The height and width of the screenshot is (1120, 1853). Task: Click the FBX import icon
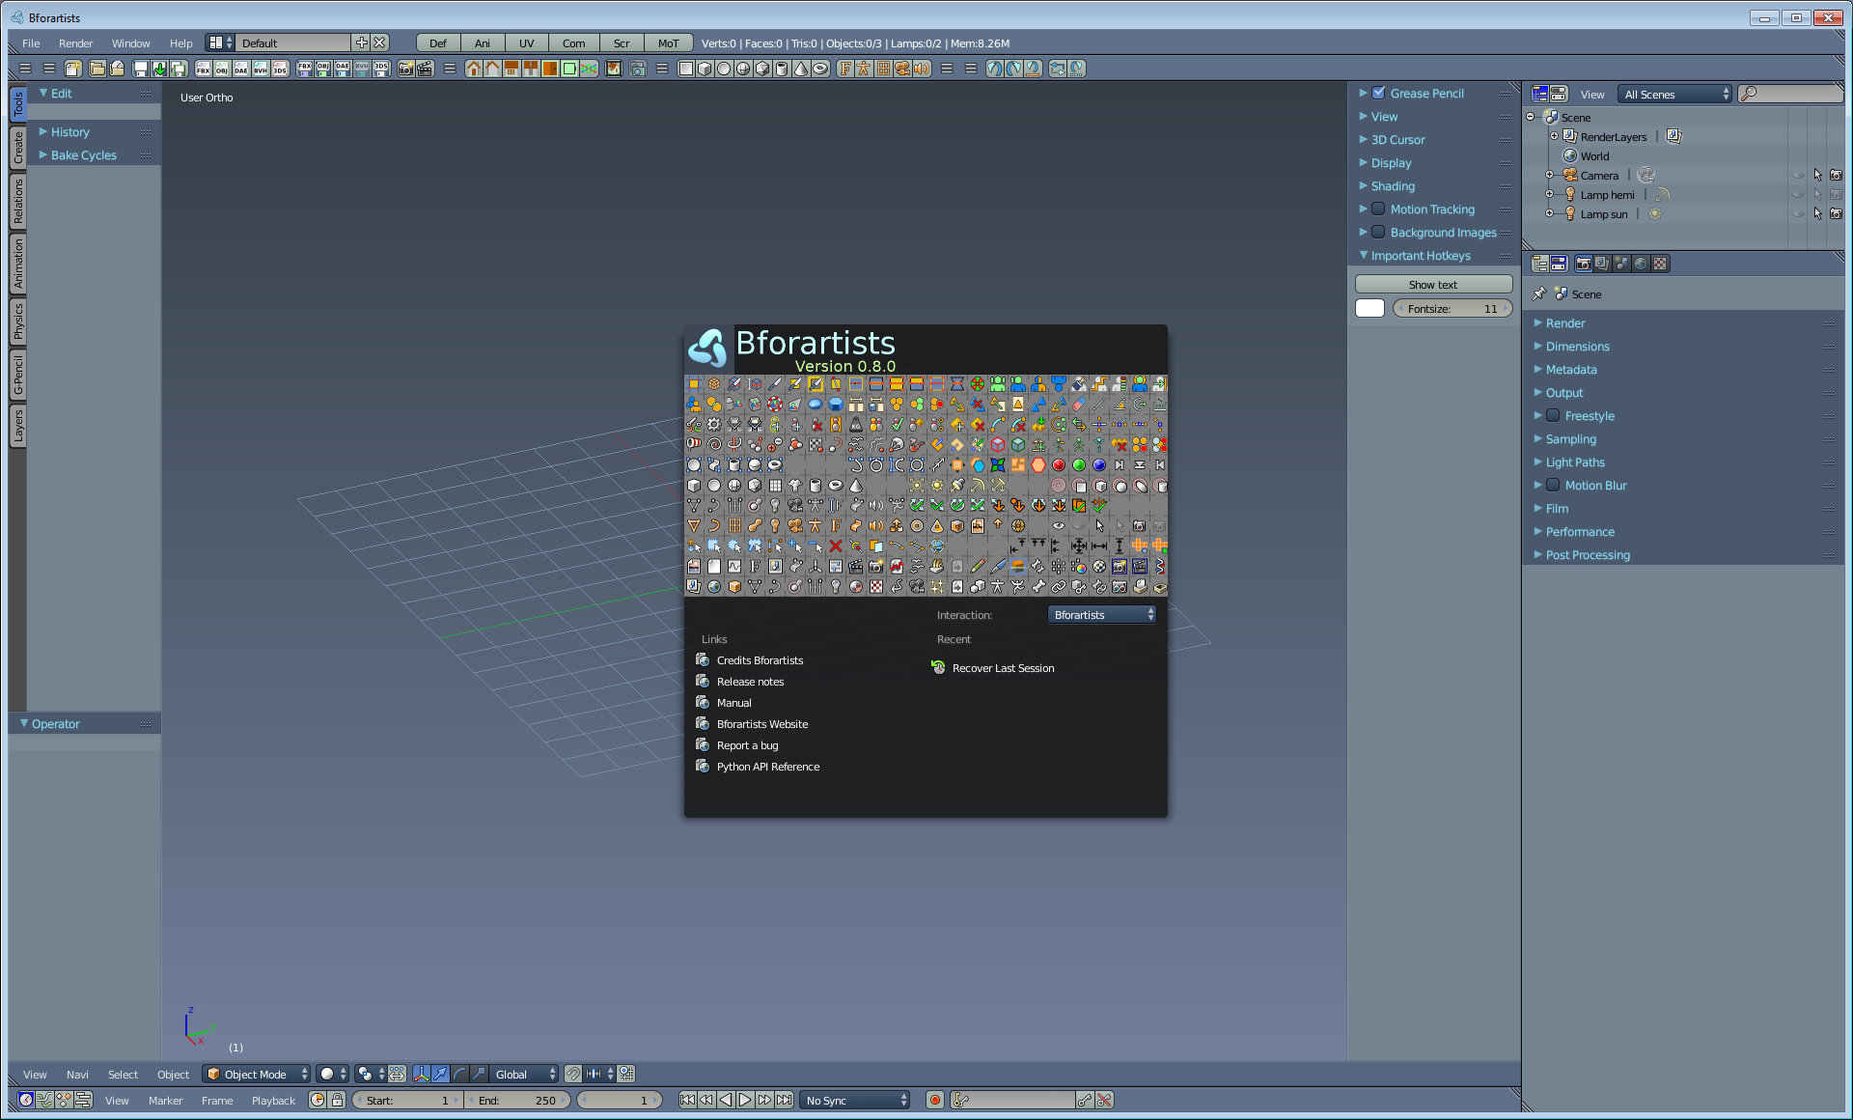[x=203, y=69]
